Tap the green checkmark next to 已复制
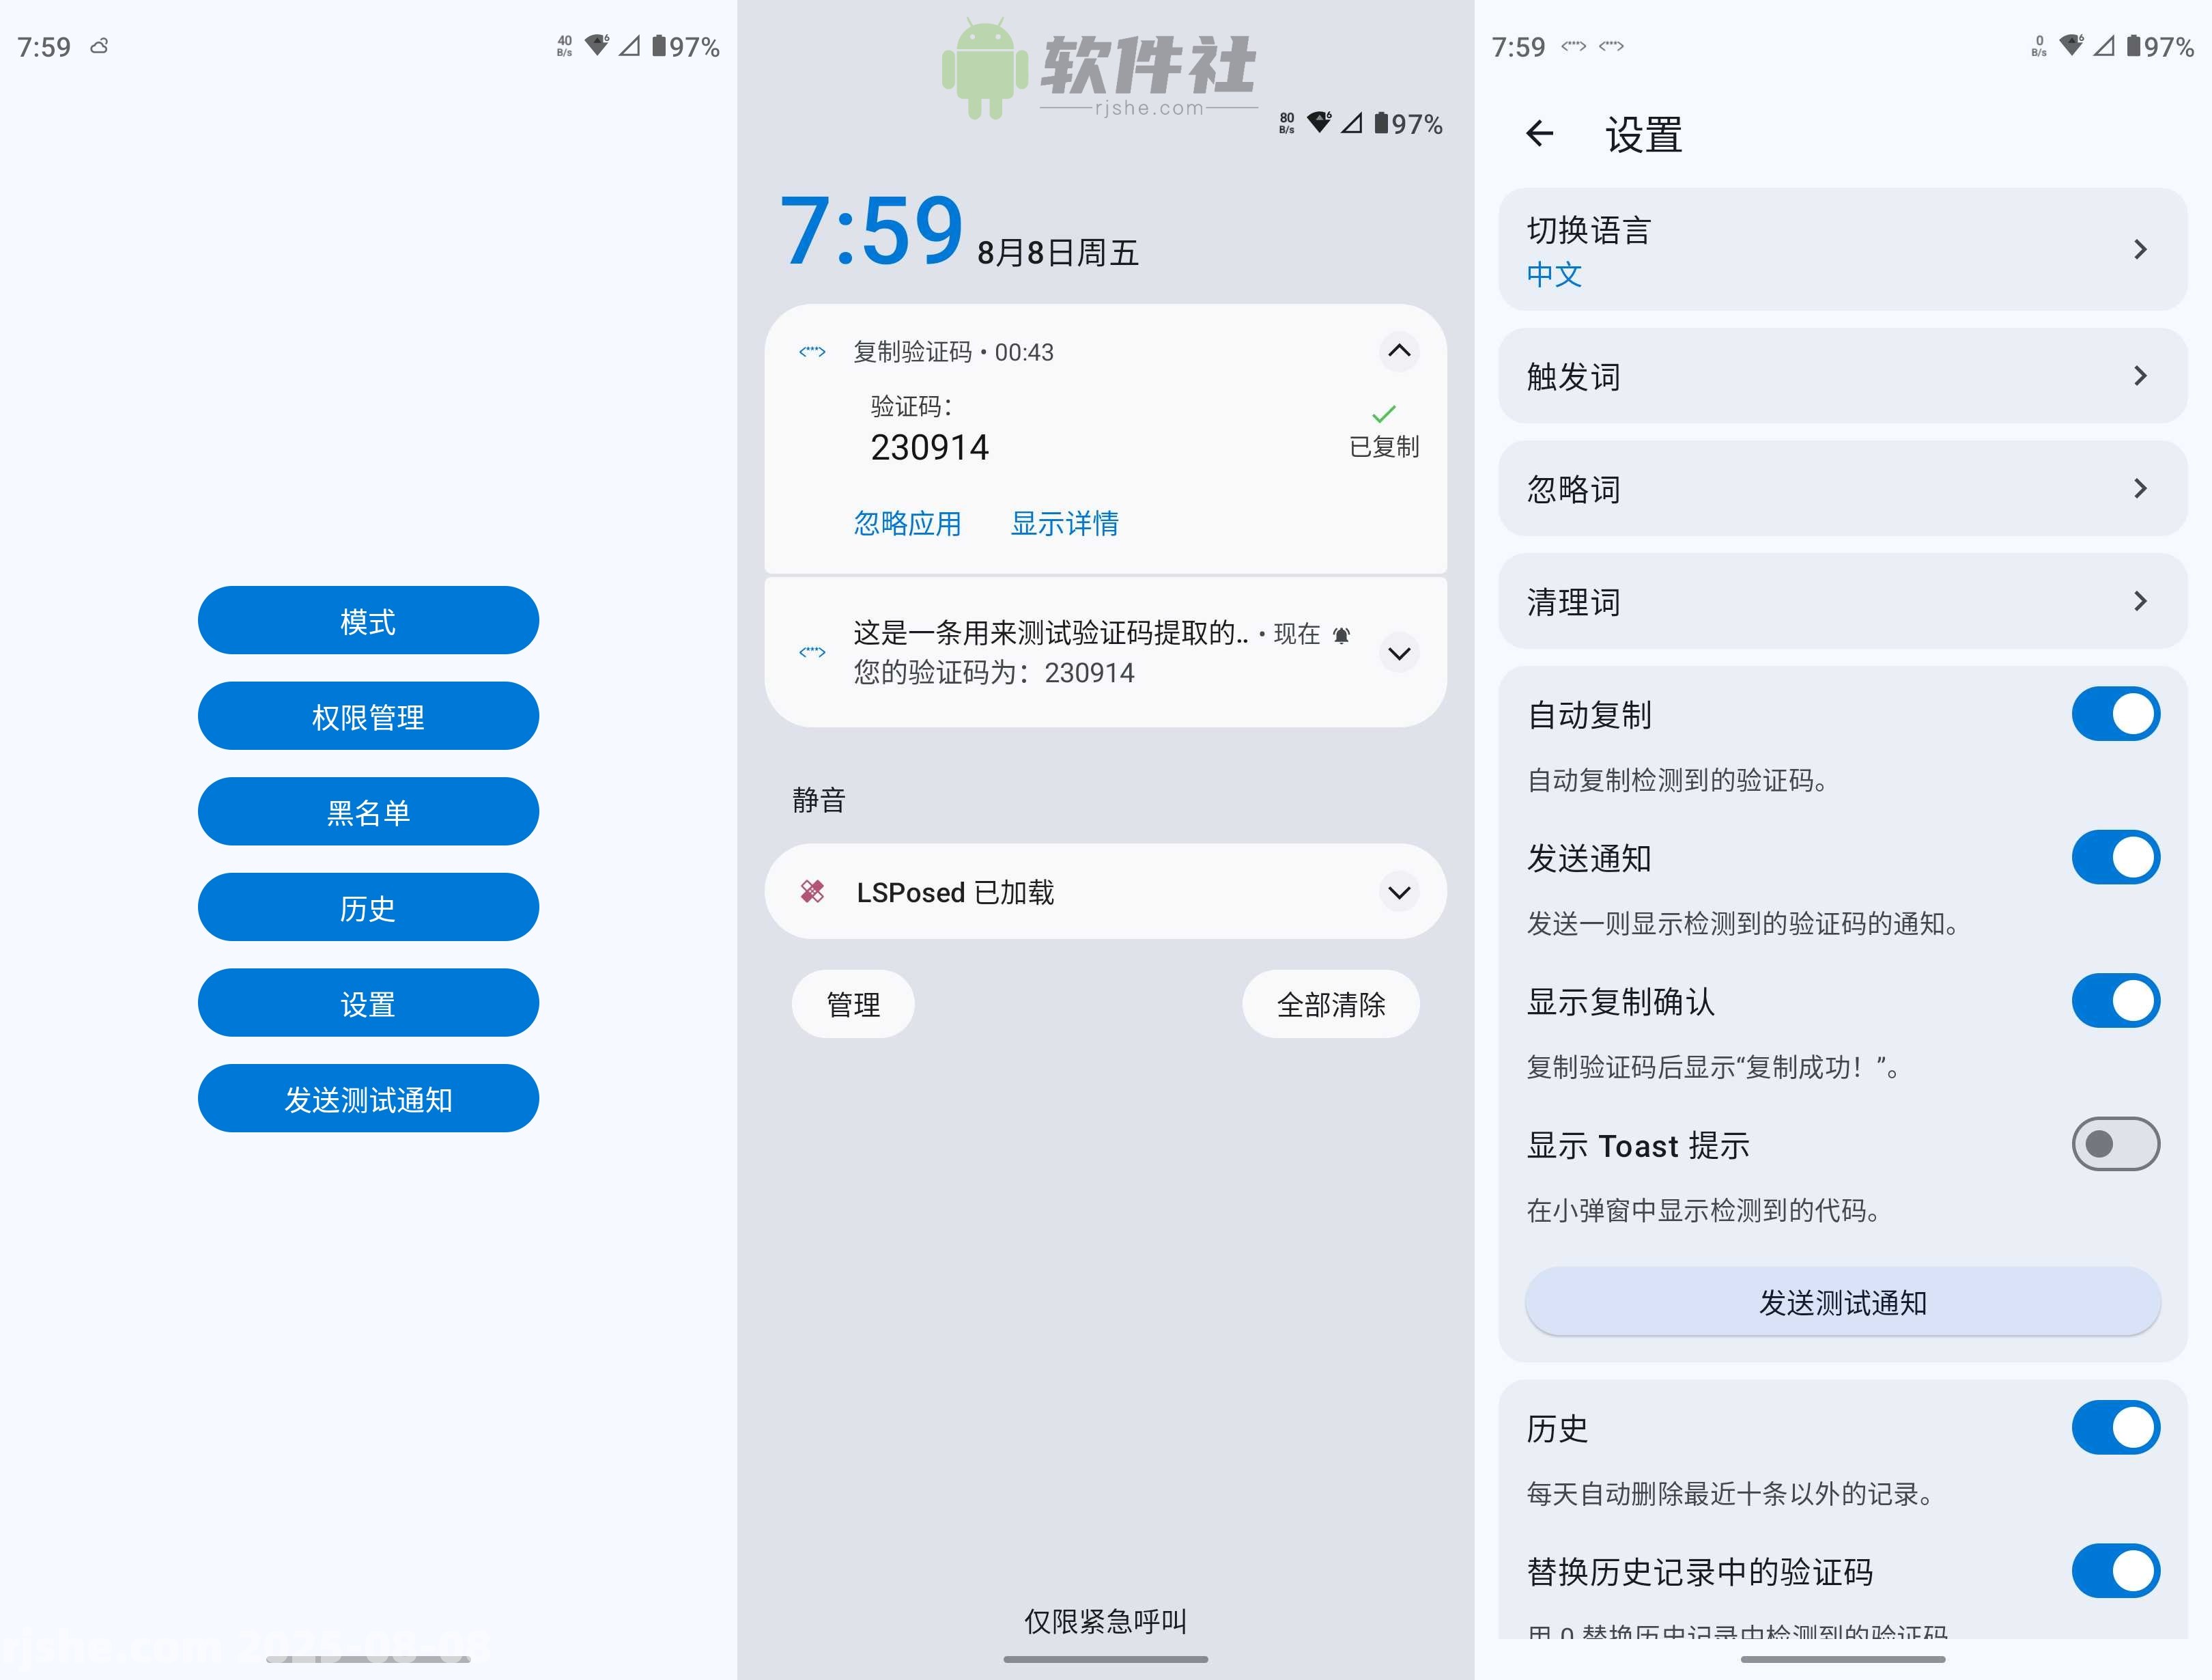Screen dimensions: 2212x1680 (1385, 413)
